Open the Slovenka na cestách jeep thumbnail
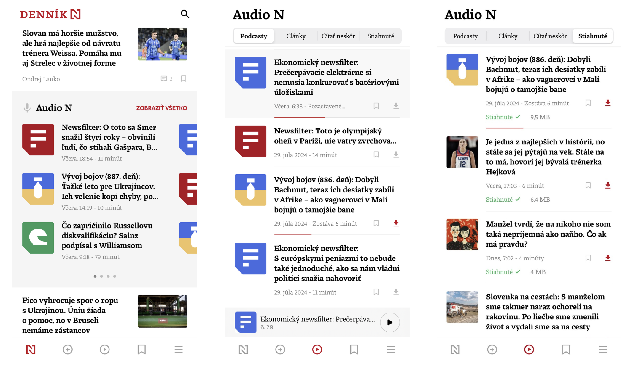636x370 pixels. tap(462, 307)
